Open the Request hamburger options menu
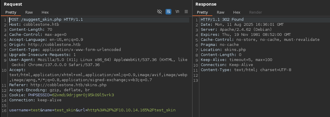This screenshot has width=330, height=117. click(186, 12)
